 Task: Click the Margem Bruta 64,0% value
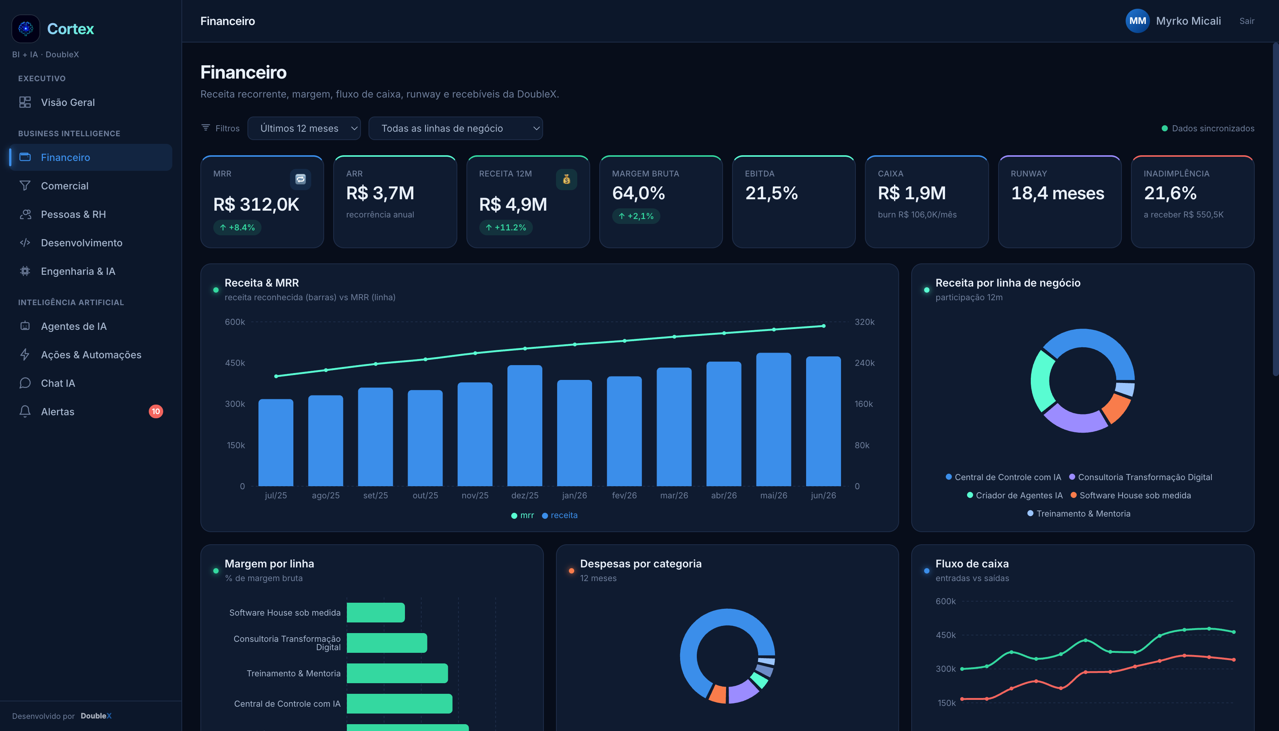click(638, 193)
